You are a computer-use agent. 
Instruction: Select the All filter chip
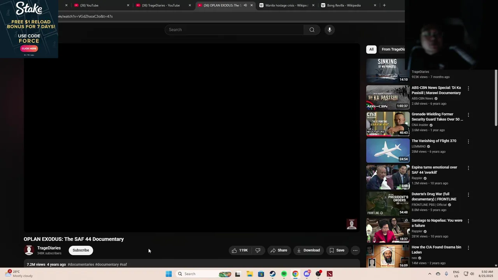click(x=371, y=49)
